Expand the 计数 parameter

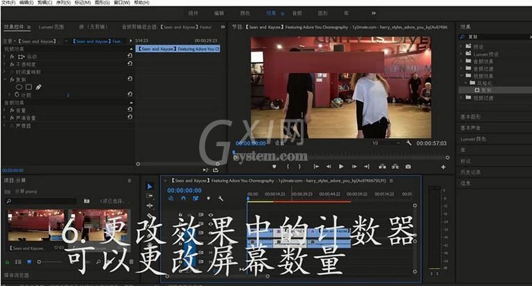click(x=10, y=95)
